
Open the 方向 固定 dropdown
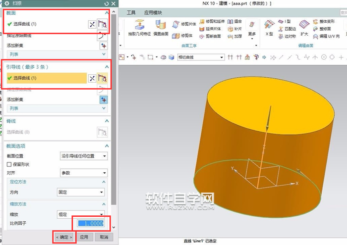[81, 192]
